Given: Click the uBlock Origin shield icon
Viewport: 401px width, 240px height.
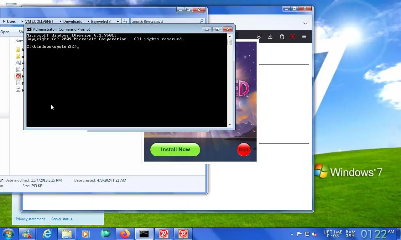Looking at the screenshot, I should click(293, 37).
